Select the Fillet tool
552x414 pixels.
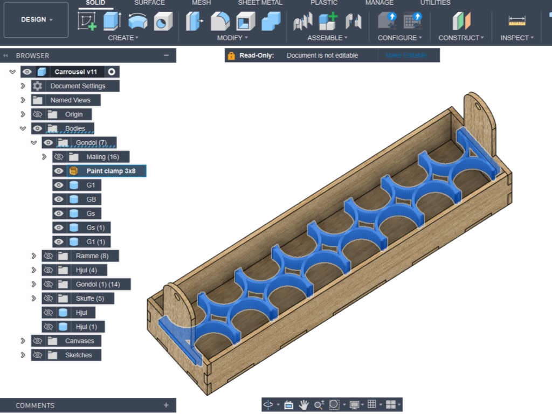point(220,21)
